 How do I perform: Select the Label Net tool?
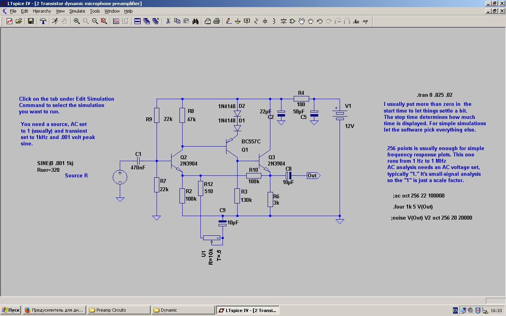(247, 21)
